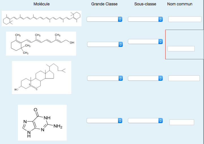Click the Grande Classe column header
This screenshot has height=144, width=204.
point(104,4)
